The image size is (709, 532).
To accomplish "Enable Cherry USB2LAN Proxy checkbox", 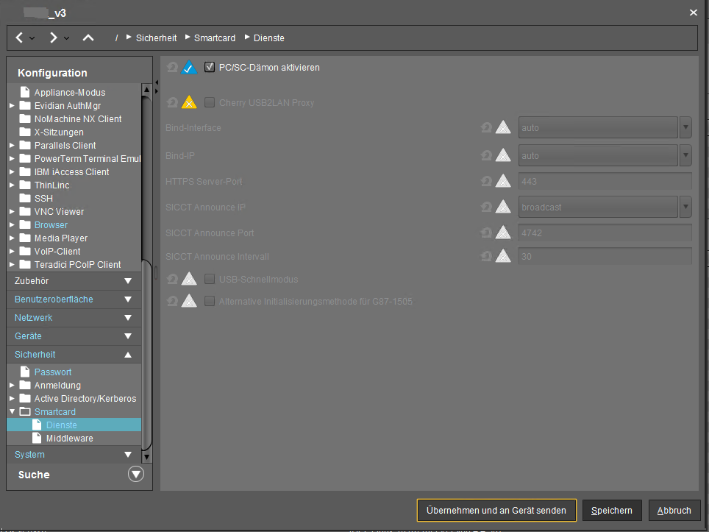I will point(210,103).
